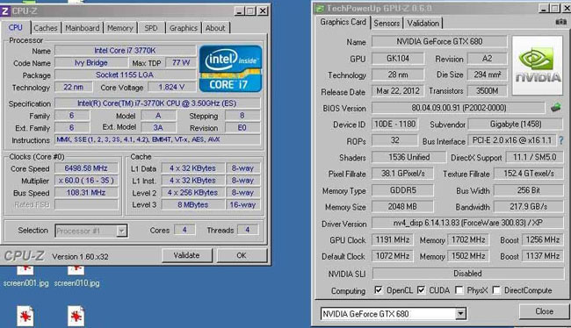
Task: Toggle the DirectCompute checkbox
Action: click(x=496, y=289)
